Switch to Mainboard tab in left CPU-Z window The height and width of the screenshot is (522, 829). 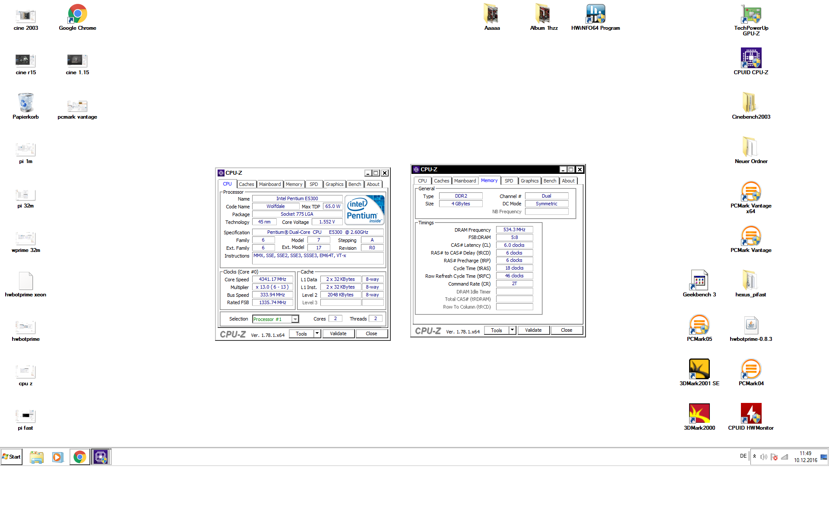click(270, 184)
